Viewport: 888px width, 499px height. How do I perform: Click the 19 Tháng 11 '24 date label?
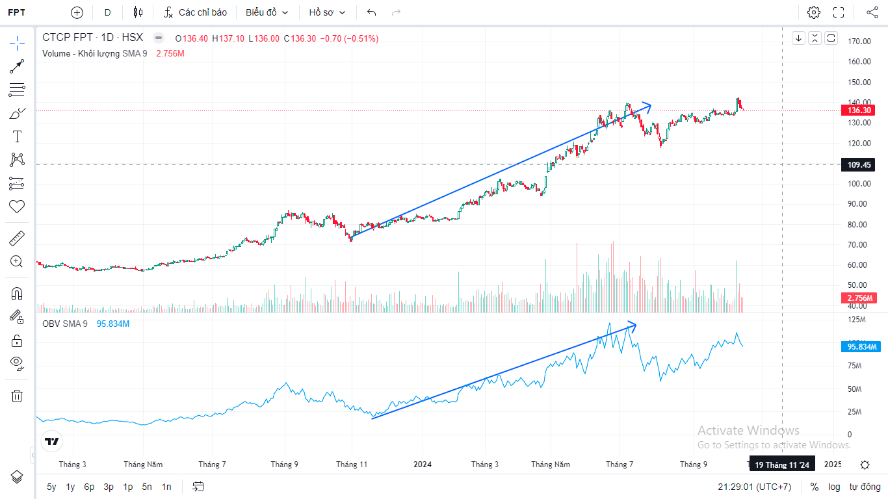(x=782, y=465)
